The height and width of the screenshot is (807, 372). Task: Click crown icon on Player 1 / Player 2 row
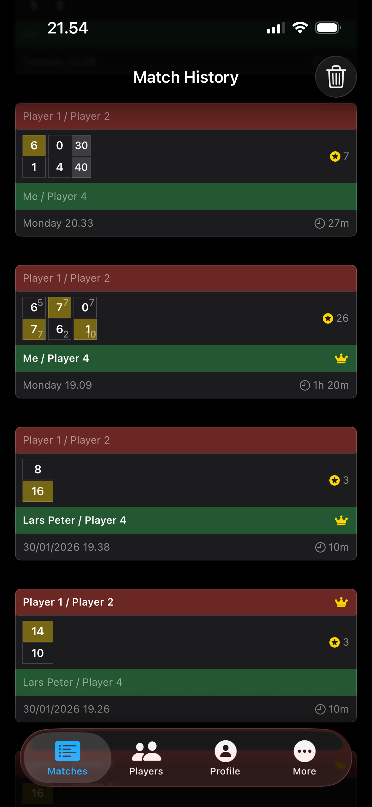tap(341, 602)
